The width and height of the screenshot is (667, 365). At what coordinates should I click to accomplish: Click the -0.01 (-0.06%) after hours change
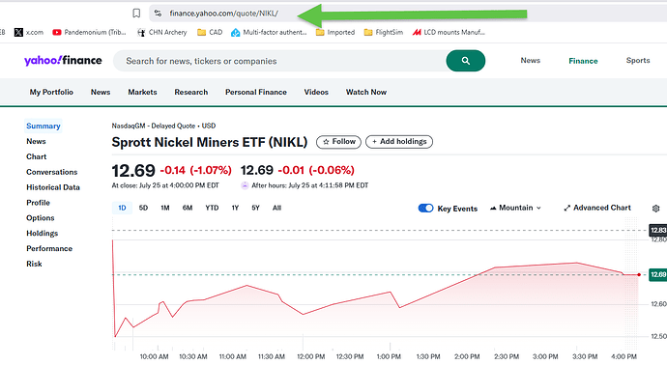[x=316, y=170]
